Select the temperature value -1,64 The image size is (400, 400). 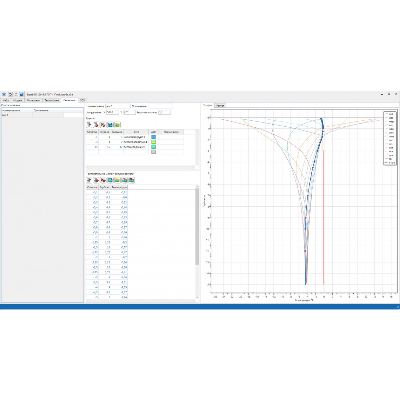(119, 277)
